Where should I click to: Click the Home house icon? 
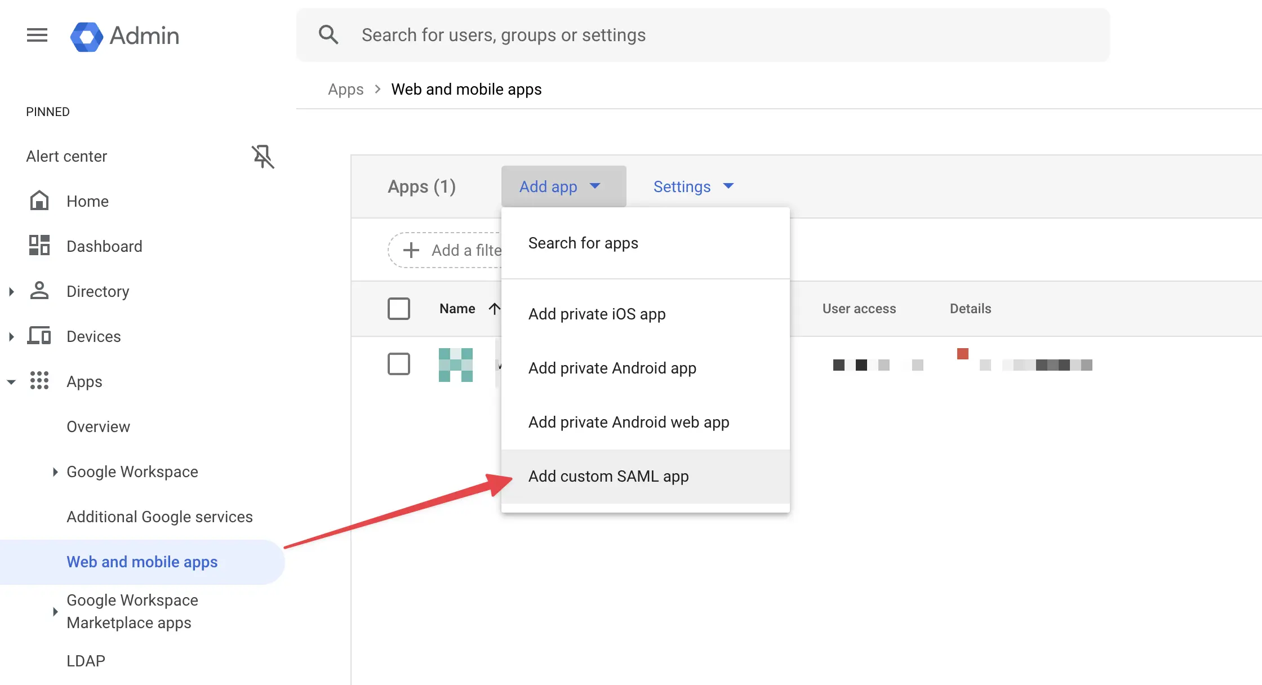tap(39, 201)
